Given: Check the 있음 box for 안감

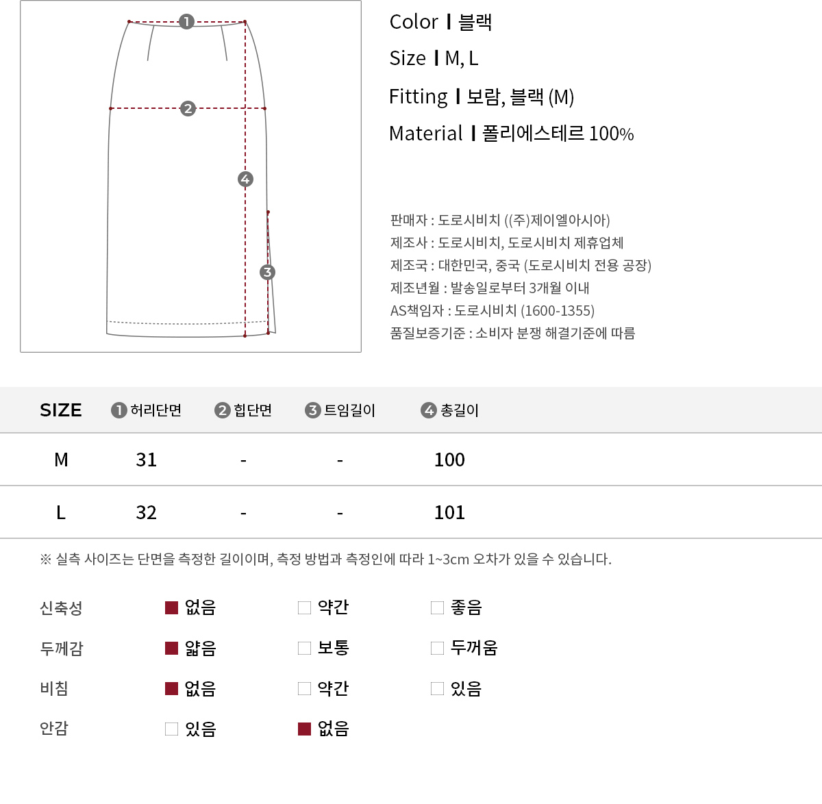Looking at the screenshot, I should coord(172,729).
